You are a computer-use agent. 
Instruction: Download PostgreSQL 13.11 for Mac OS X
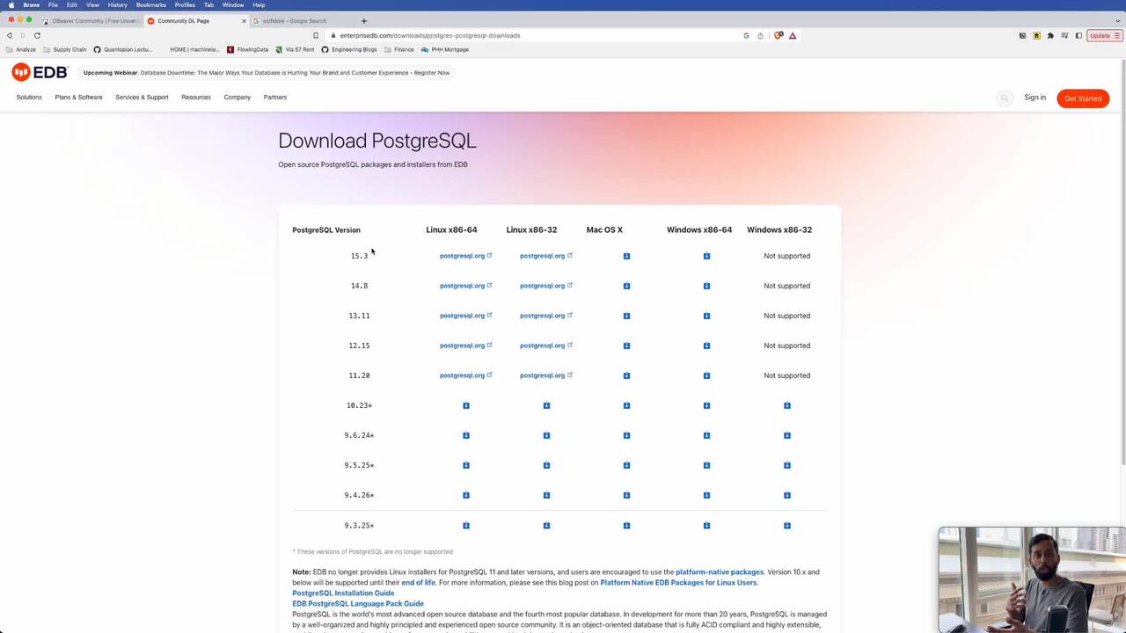(x=626, y=316)
